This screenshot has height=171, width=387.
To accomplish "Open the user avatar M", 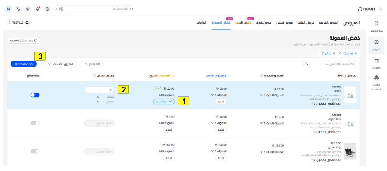I will [x=9, y=9].
